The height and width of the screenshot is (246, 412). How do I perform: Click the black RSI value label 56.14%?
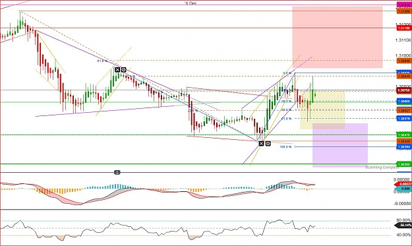403,226
